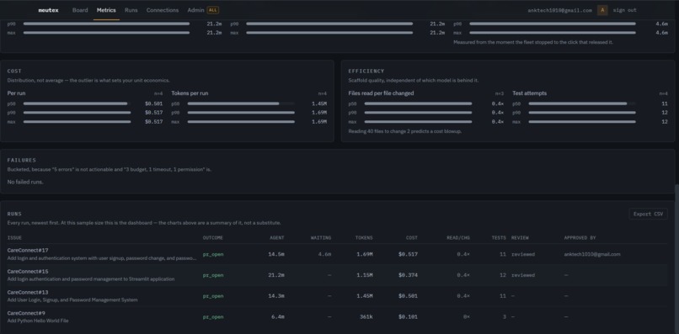This screenshot has height=334, width=679.
Task: Click pr_open outcome for CareConnect#17
Action: [x=213, y=254]
